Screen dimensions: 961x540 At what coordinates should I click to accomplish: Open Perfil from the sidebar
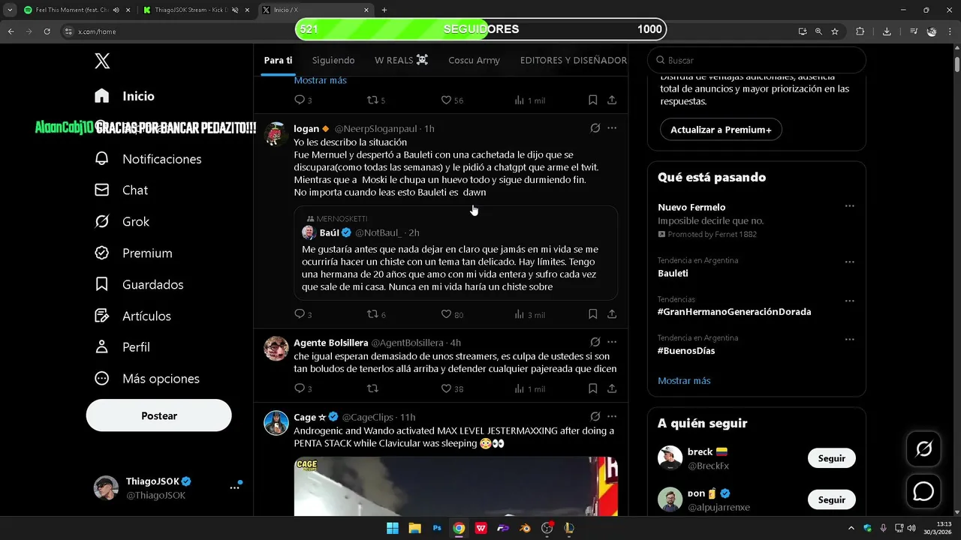click(x=122, y=347)
